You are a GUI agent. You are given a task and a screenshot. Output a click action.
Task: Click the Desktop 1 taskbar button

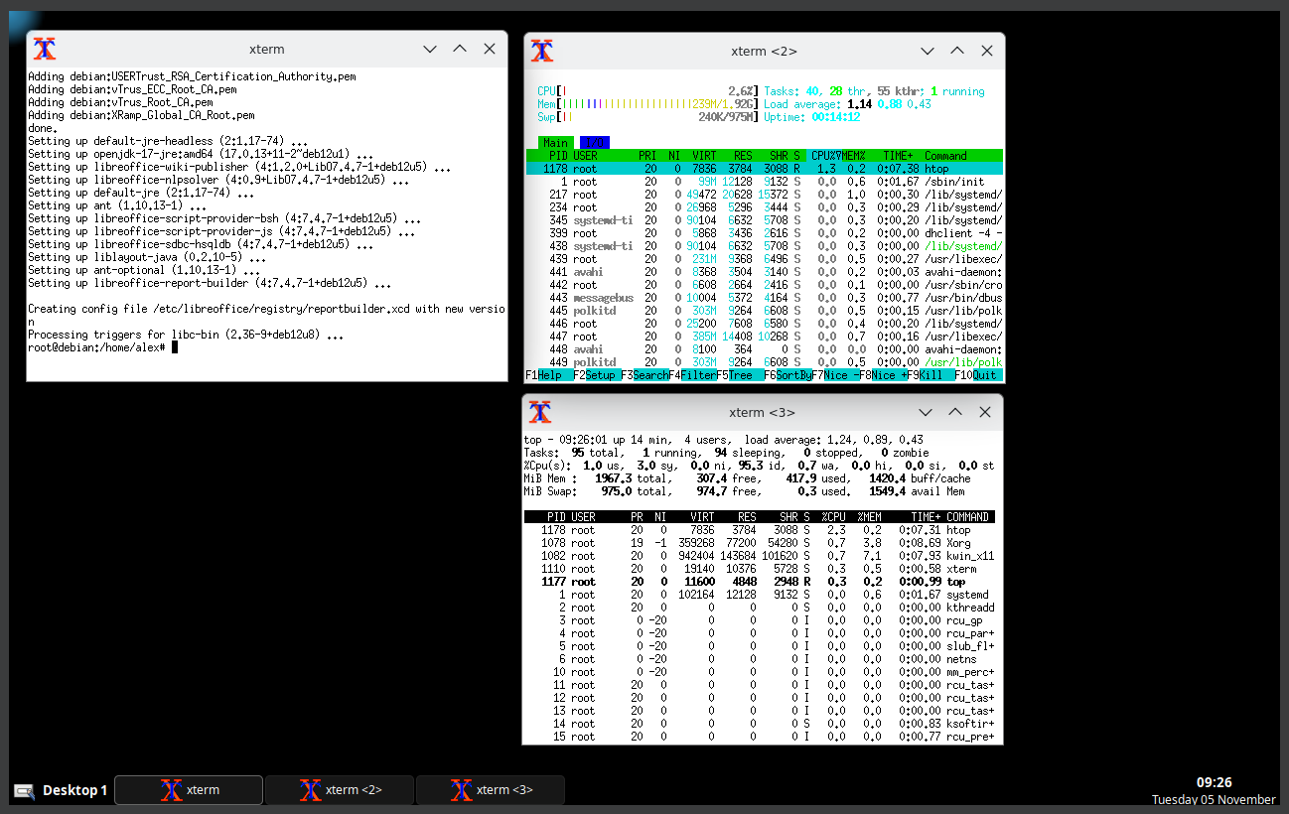73,790
